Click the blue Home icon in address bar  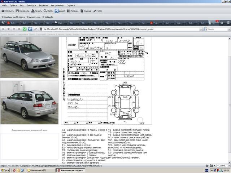[30, 29]
